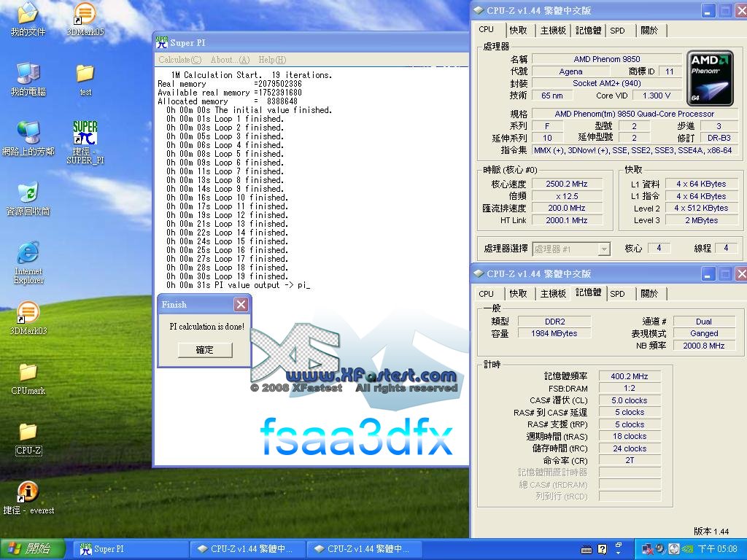Image resolution: width=747 pixels, height=560 pixels.
Task: Open the Help menu in Super PI
Action: click(271, 60)
